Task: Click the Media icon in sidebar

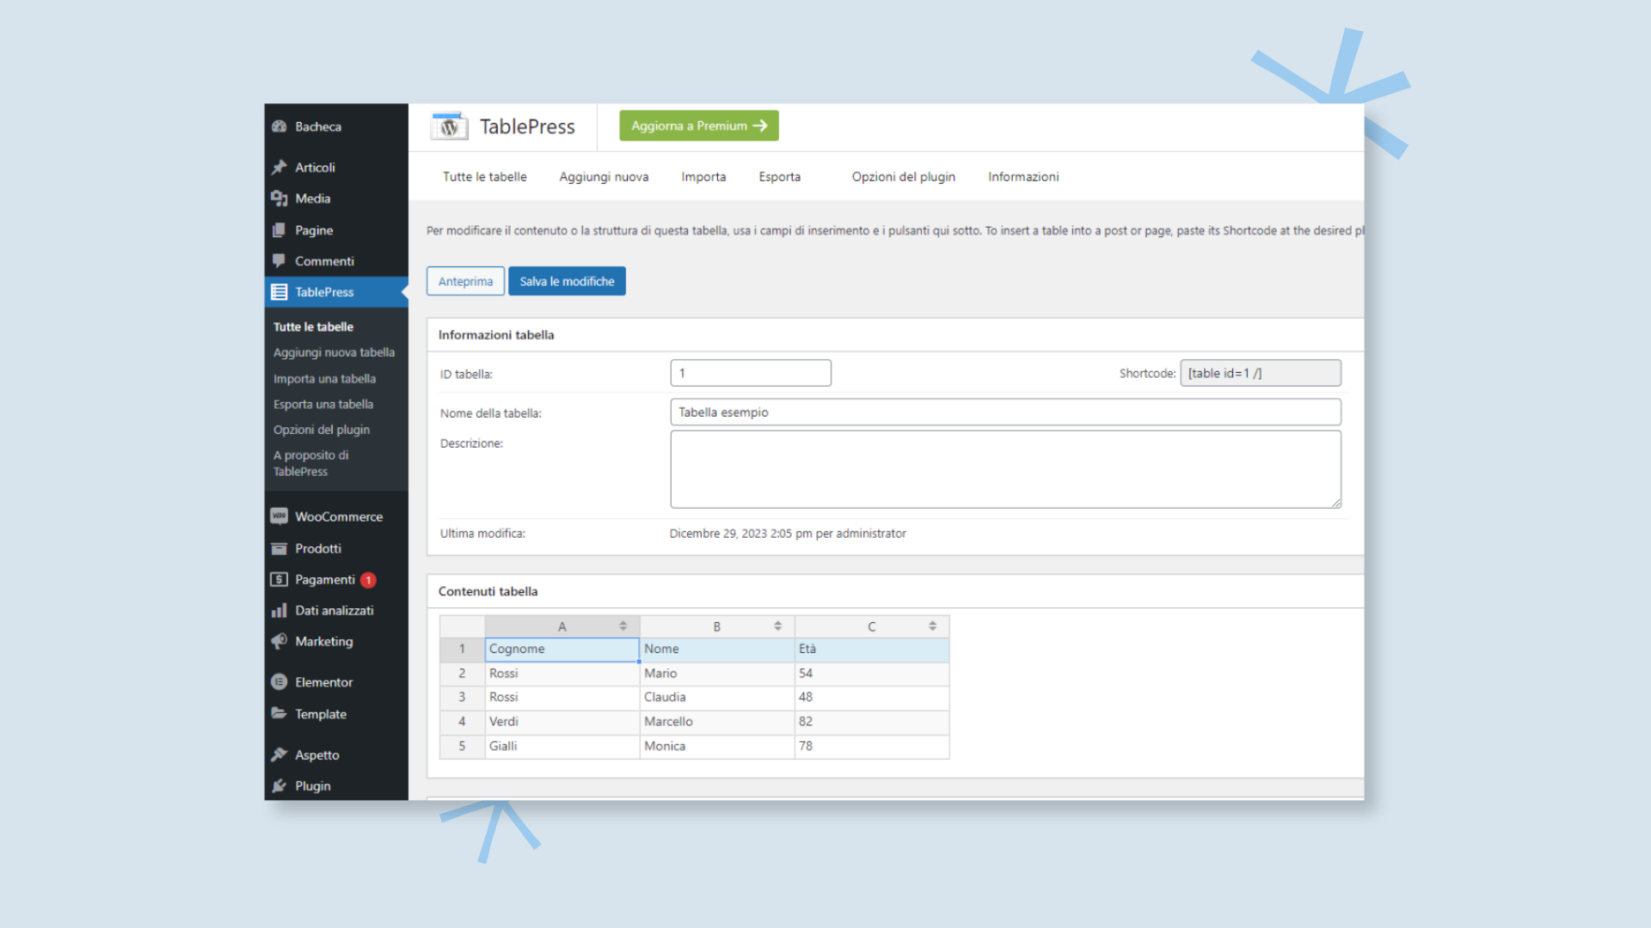Action: click(279, 198)
